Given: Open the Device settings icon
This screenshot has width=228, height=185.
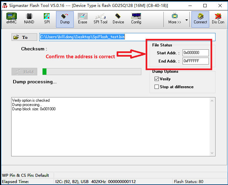Looking at the screenshot, I should pos(118,19).
